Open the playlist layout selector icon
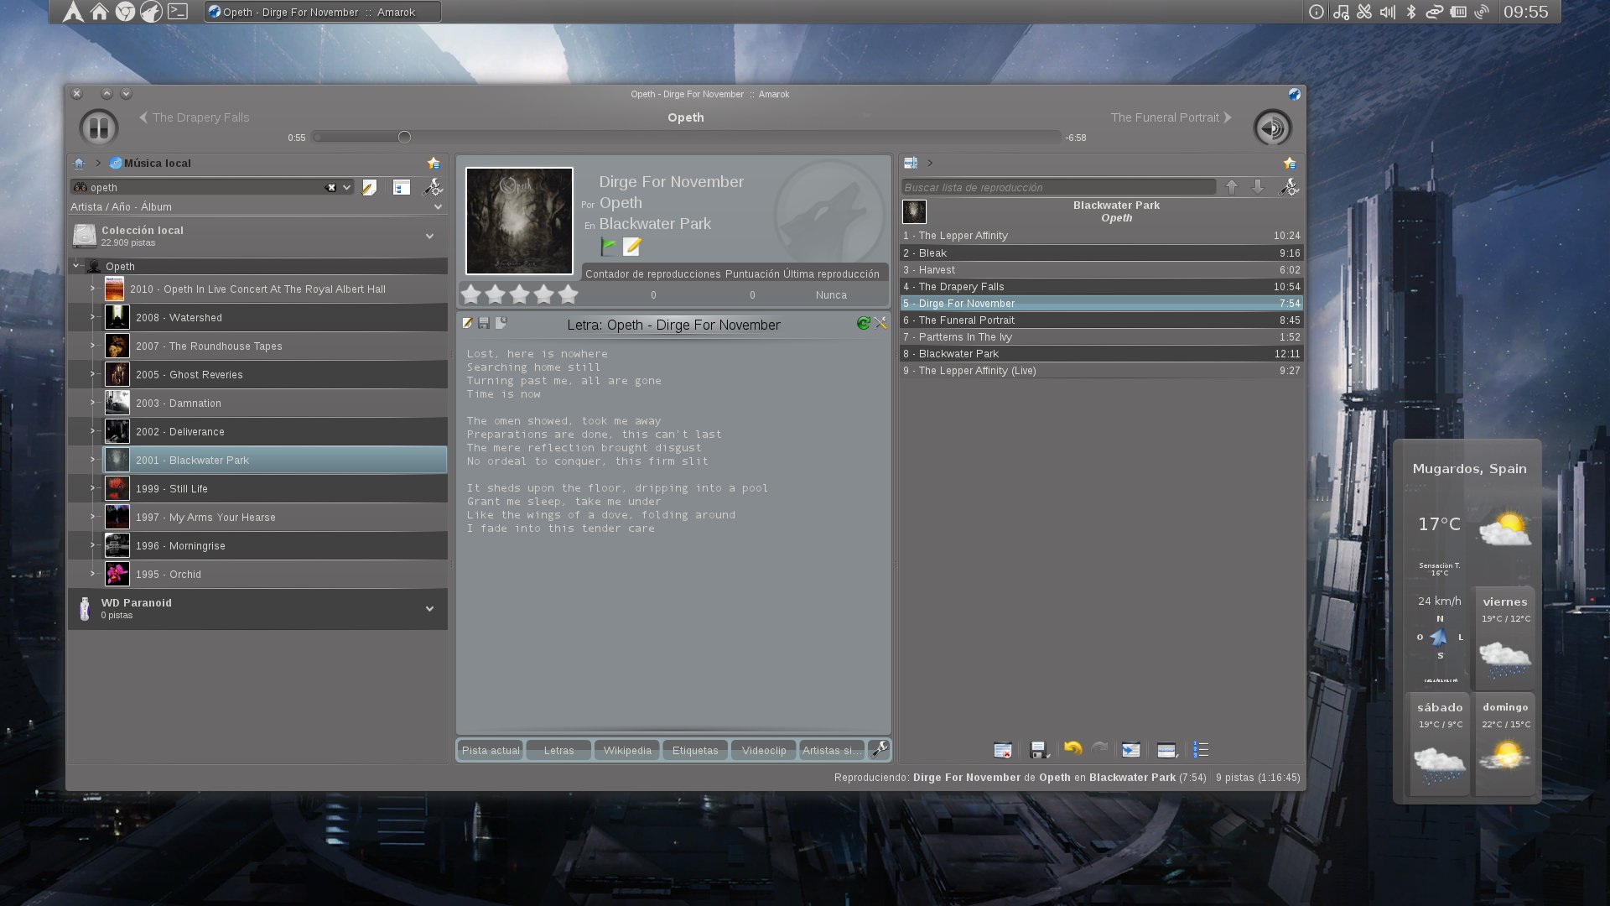 tap(1167, 750)
